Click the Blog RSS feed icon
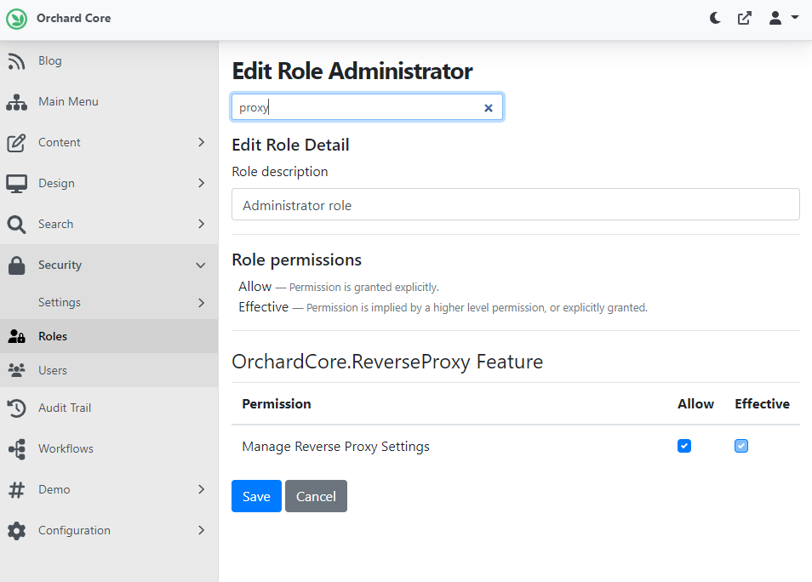The image size is (812, 582). pos(16,61)
